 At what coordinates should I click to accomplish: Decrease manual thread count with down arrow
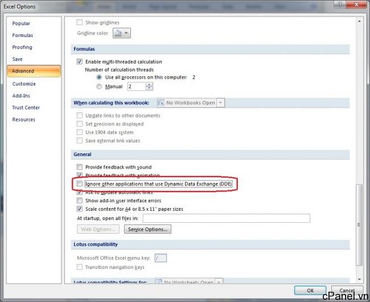click(149, 88)
